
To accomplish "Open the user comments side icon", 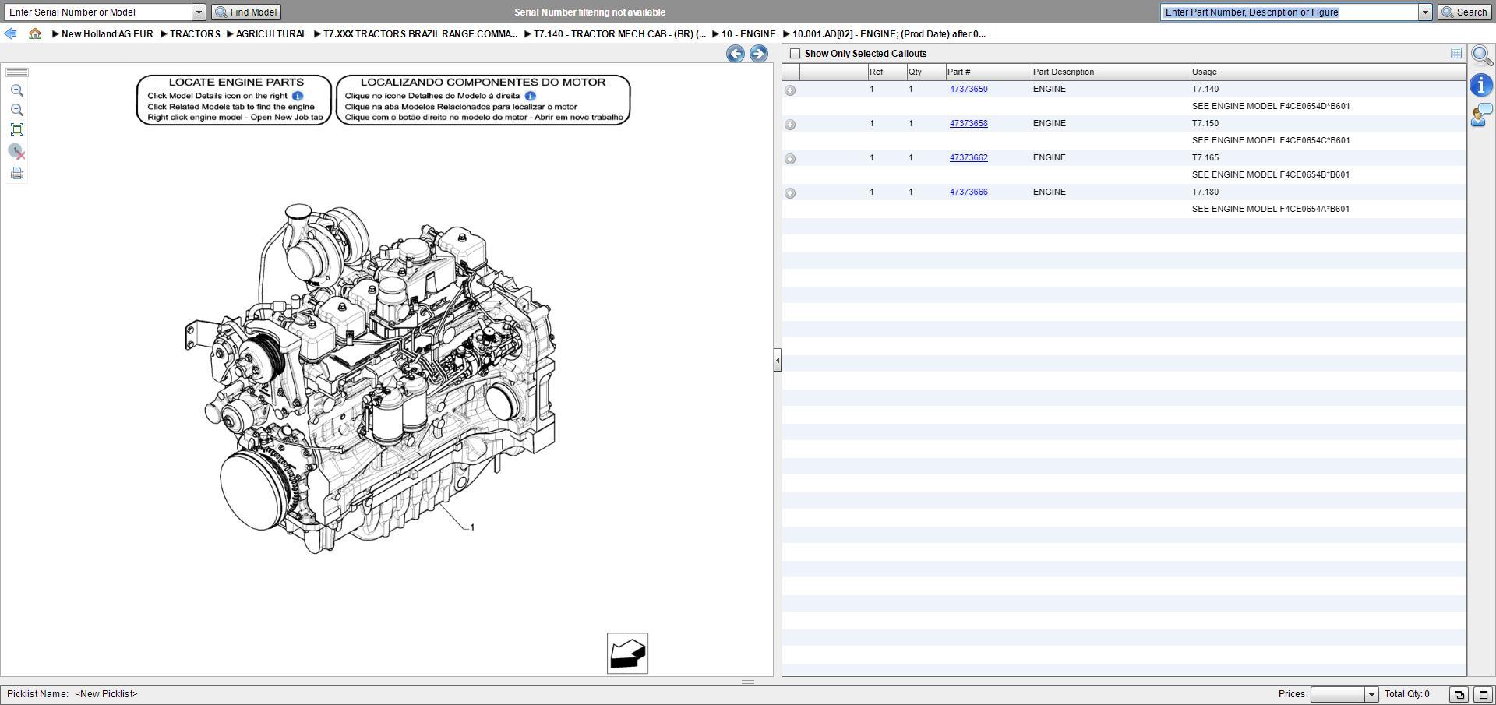I will click(1481, 116).
